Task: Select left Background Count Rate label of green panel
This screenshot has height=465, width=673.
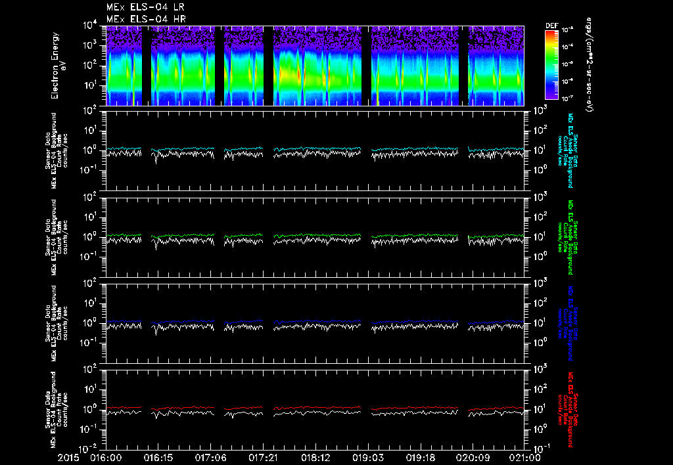Action: pyautogui.click(x=57, y=237)
